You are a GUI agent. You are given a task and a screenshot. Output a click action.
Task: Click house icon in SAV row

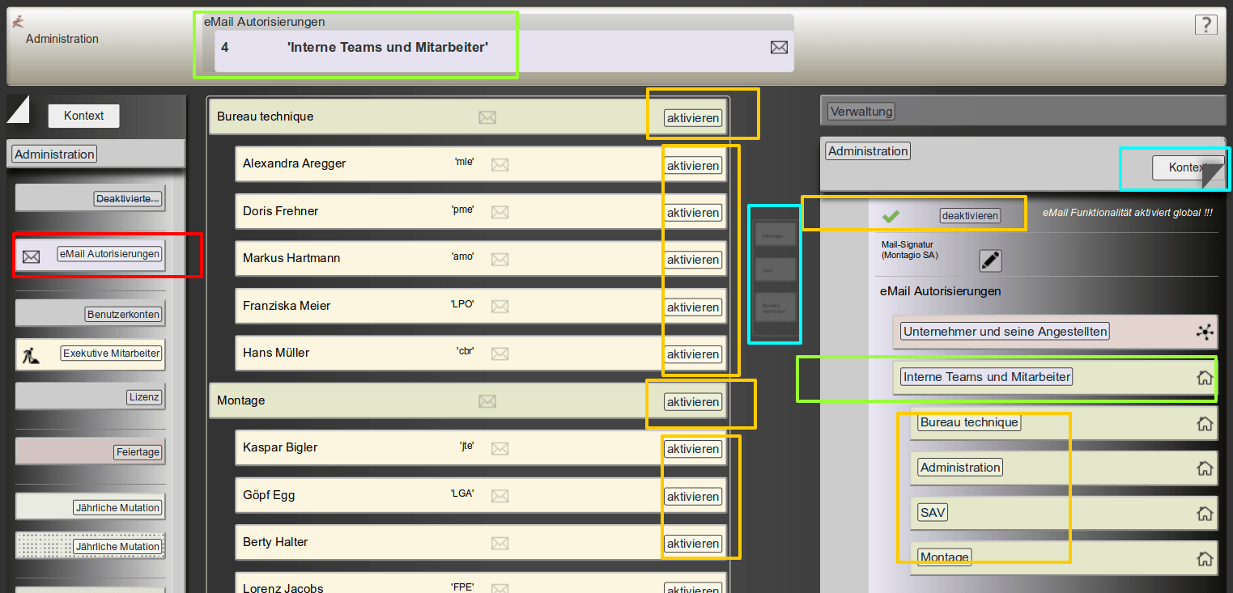(1205, 514)
